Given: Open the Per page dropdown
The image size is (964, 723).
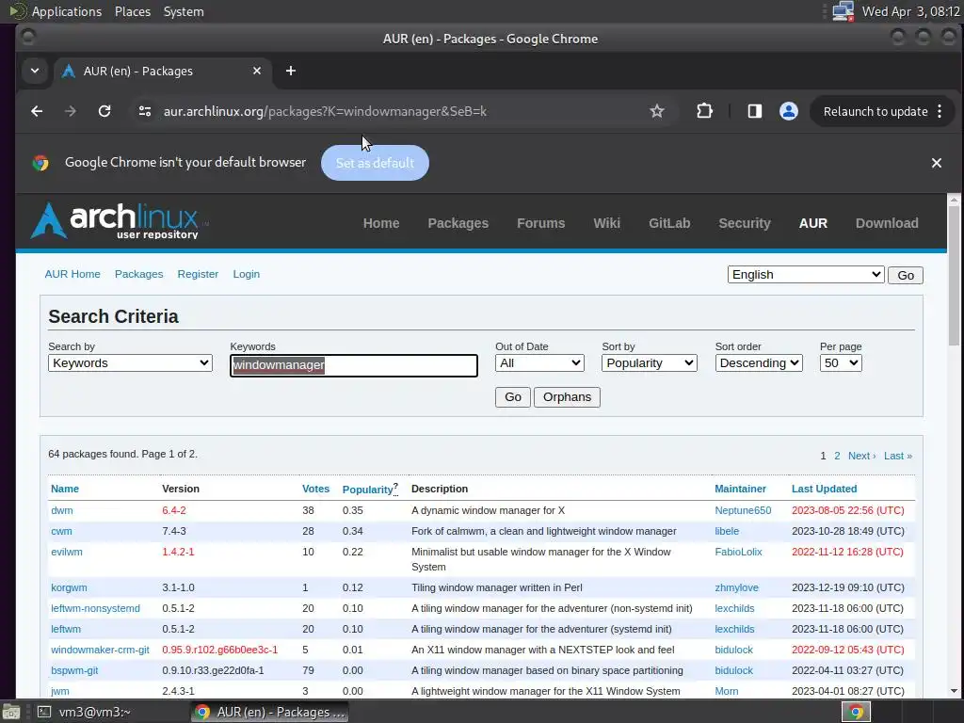Looking at the screenshot, I should coord(841,363).
